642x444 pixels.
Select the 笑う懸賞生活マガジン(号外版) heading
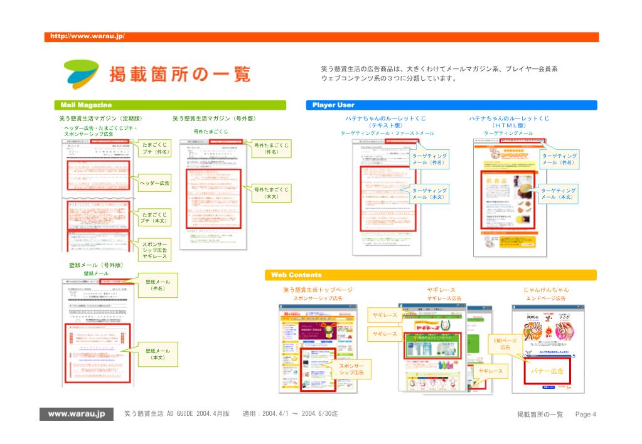tap(215, 119)
